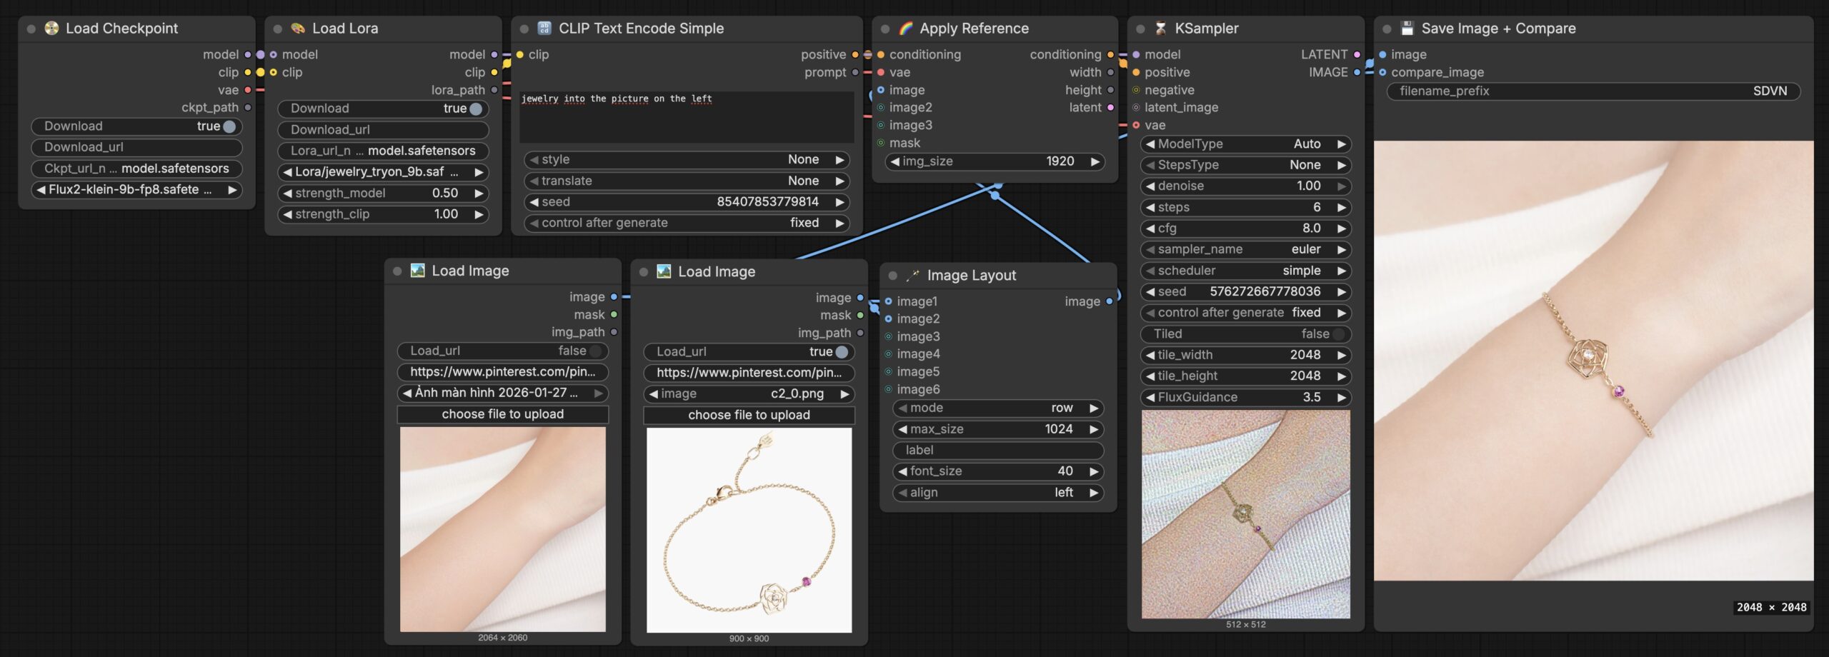Disable Load_url in second Load Image node

[841, 352]
